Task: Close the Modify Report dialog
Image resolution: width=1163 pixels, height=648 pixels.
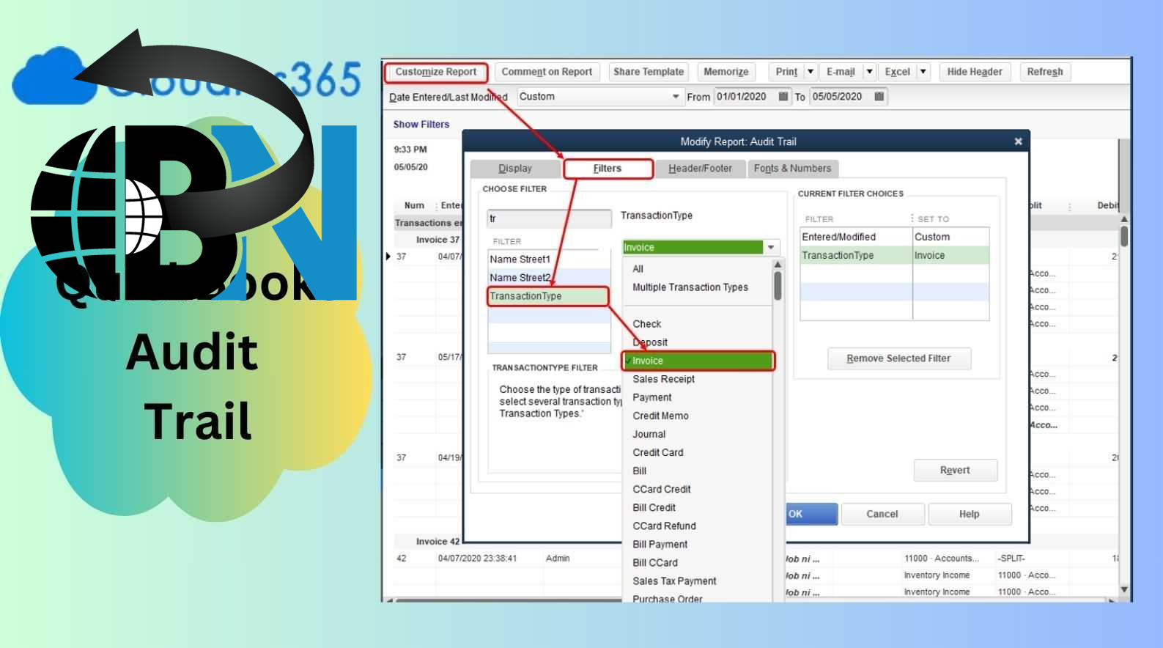Action: point(1018,141)
